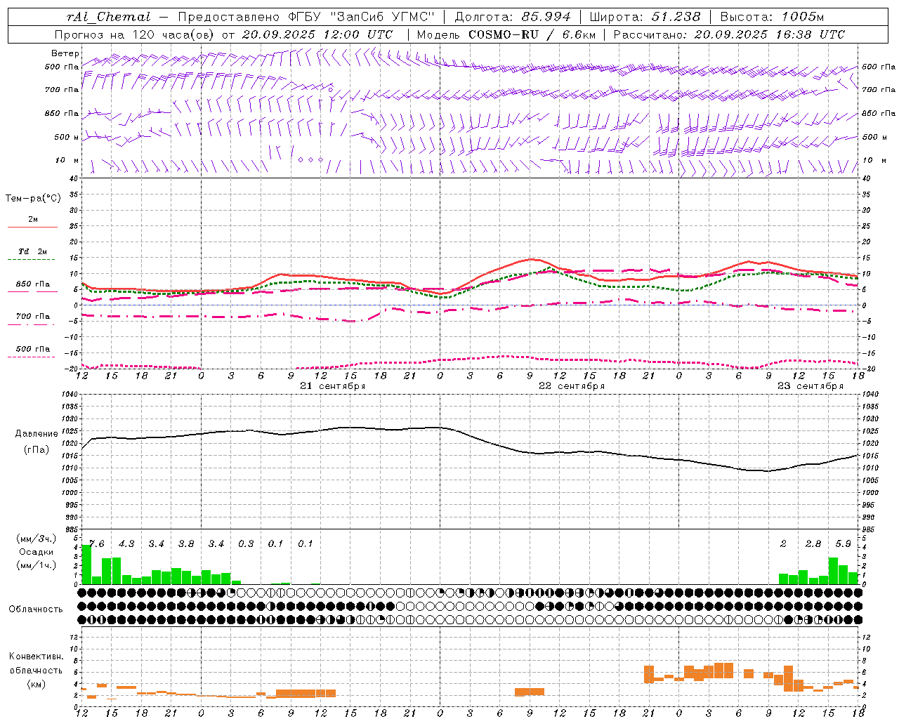899x719 pixels.
Task: Click the forecast start 20.09.2025 12:00 UTC
Action: (x=317, y=34)
